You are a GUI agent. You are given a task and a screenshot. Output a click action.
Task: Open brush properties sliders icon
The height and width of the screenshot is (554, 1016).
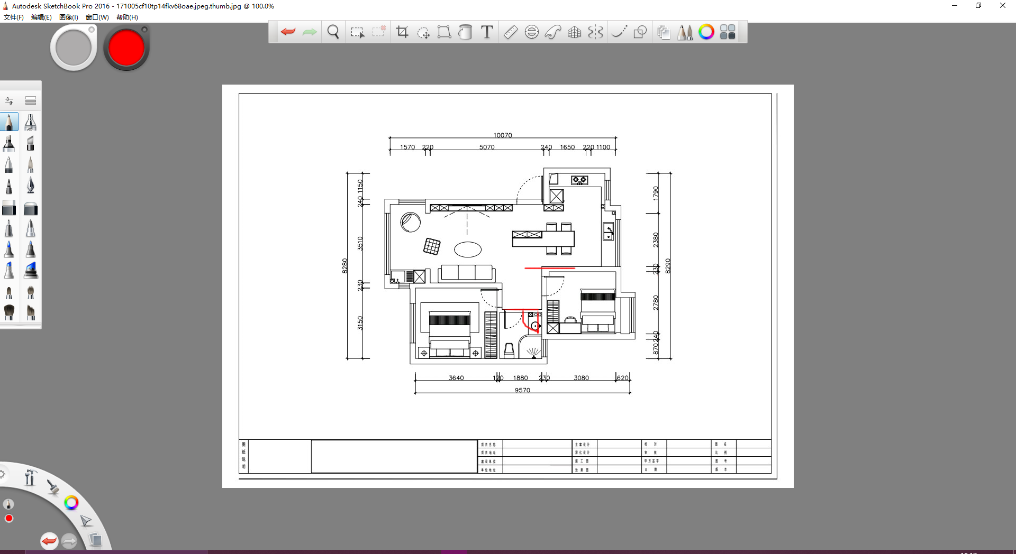coord(9,100)
